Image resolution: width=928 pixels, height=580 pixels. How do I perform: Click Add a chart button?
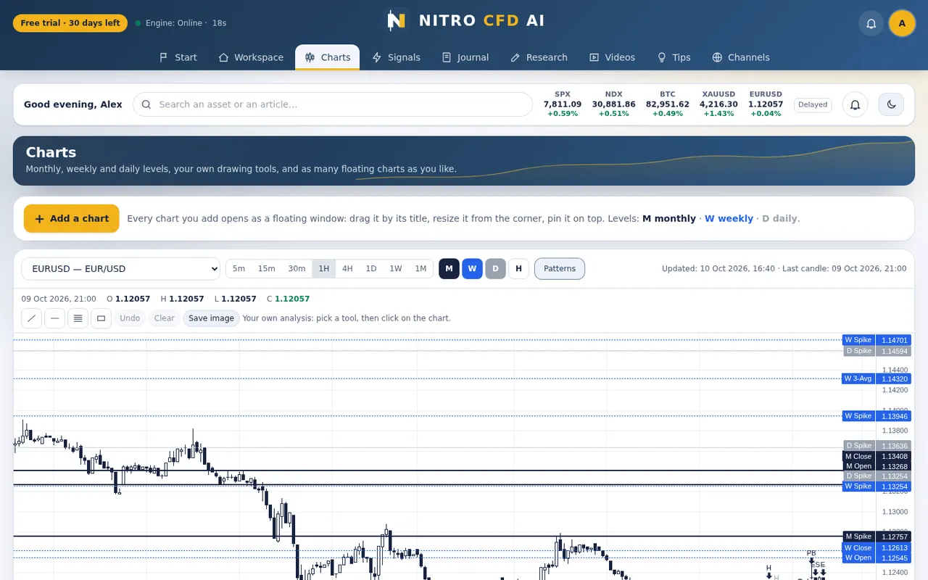pos(71,219)
